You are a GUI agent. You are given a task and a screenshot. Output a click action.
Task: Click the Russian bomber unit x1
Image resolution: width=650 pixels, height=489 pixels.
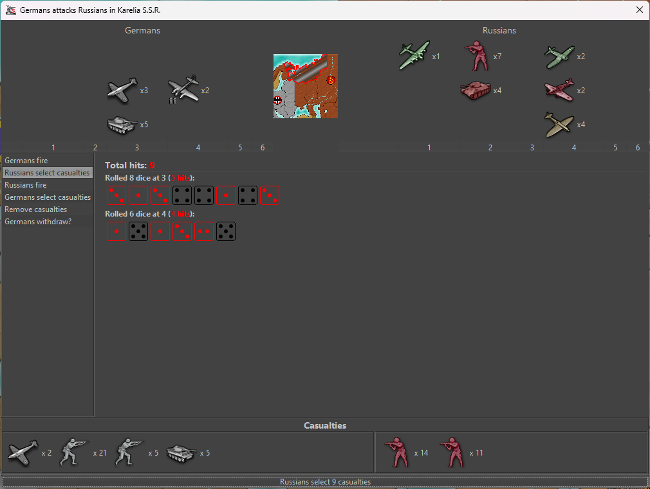(x=414, y=57)
